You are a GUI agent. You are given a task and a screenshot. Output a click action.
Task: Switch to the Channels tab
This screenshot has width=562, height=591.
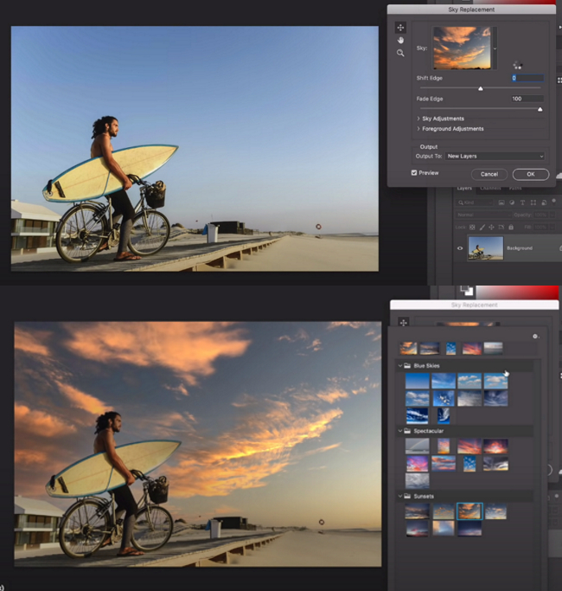(x=490, y=188)
